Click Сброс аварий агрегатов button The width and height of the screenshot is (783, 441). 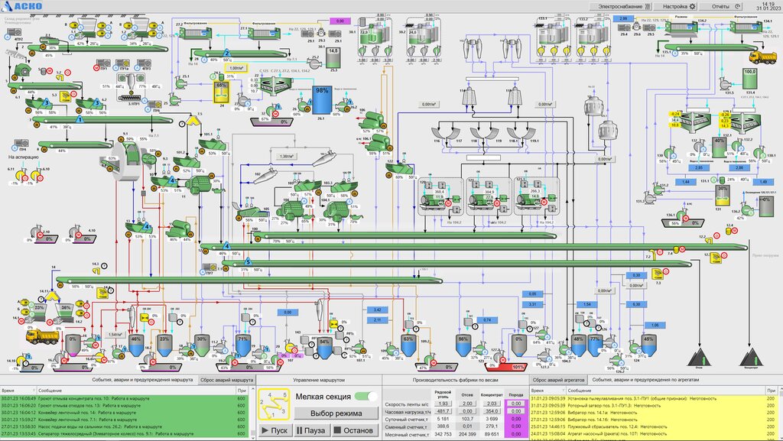(x=557, y=380)
